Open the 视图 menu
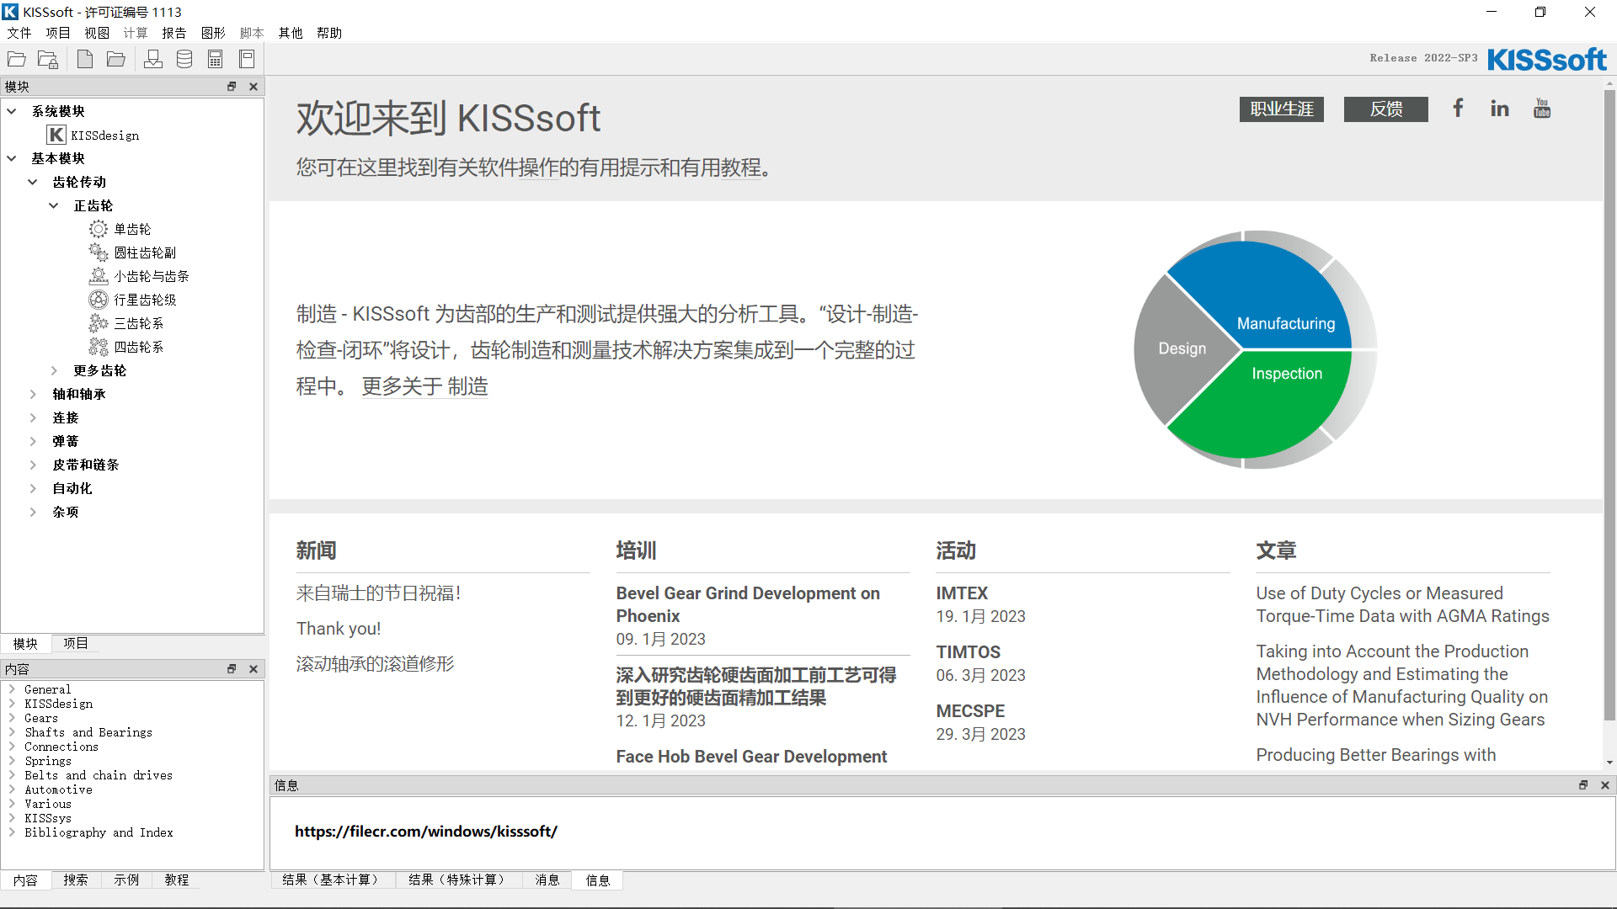Viewport: 1617px width, 909px height. (97, 33)
